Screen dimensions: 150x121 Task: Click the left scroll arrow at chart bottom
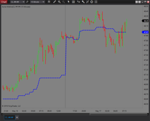[2, 114]
